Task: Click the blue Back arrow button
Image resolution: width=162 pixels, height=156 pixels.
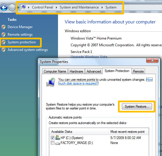Action: pyautogui.click(x=4, y=7)
